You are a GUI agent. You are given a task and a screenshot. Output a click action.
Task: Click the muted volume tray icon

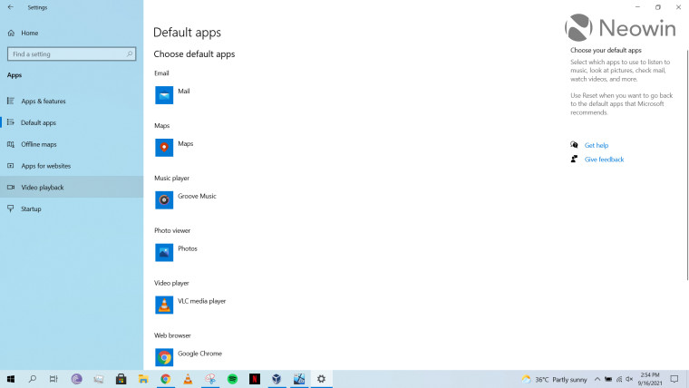coord(629,379)
